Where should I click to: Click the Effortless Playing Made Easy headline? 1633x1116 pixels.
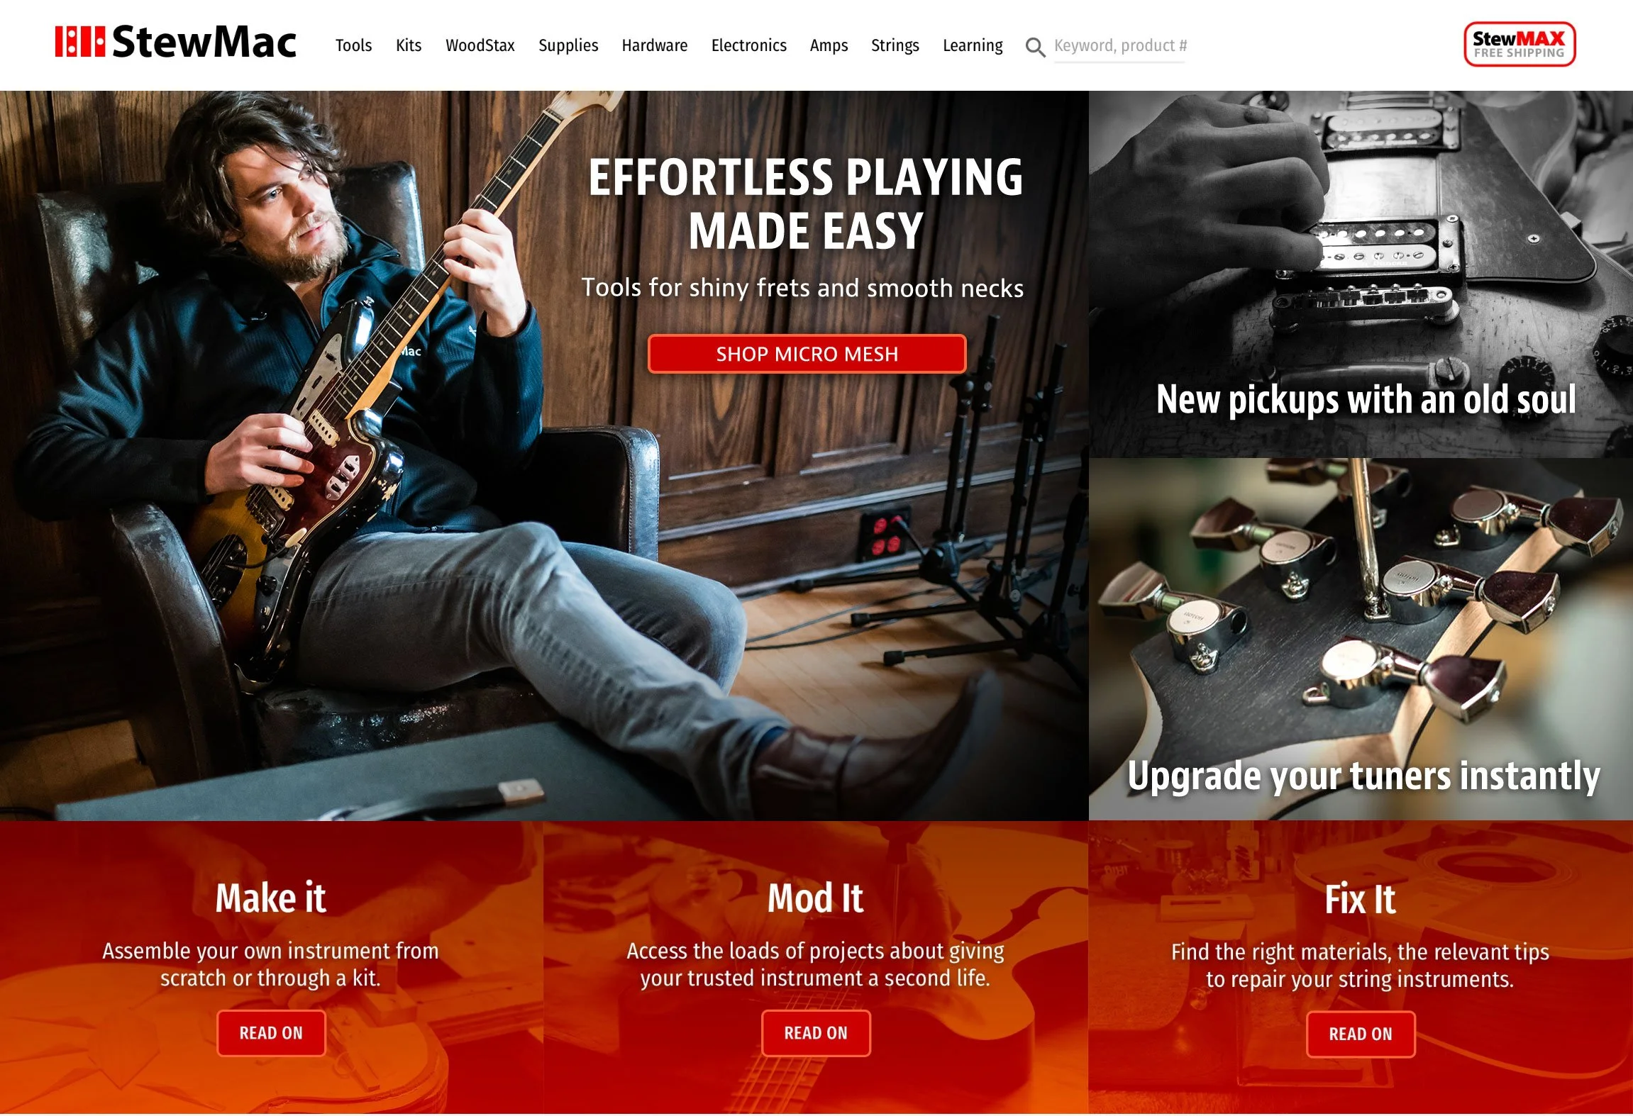(x=806, y=204)
